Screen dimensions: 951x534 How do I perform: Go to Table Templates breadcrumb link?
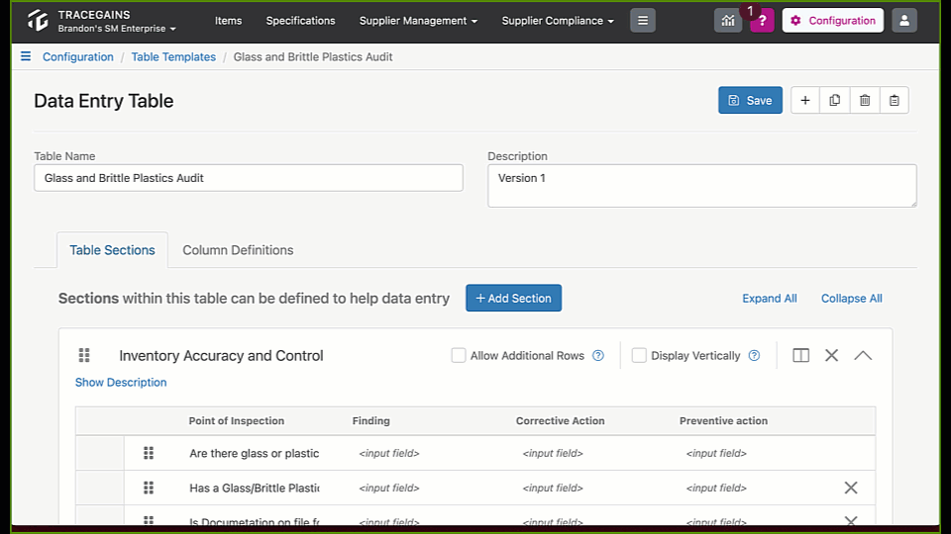(173, 57)
